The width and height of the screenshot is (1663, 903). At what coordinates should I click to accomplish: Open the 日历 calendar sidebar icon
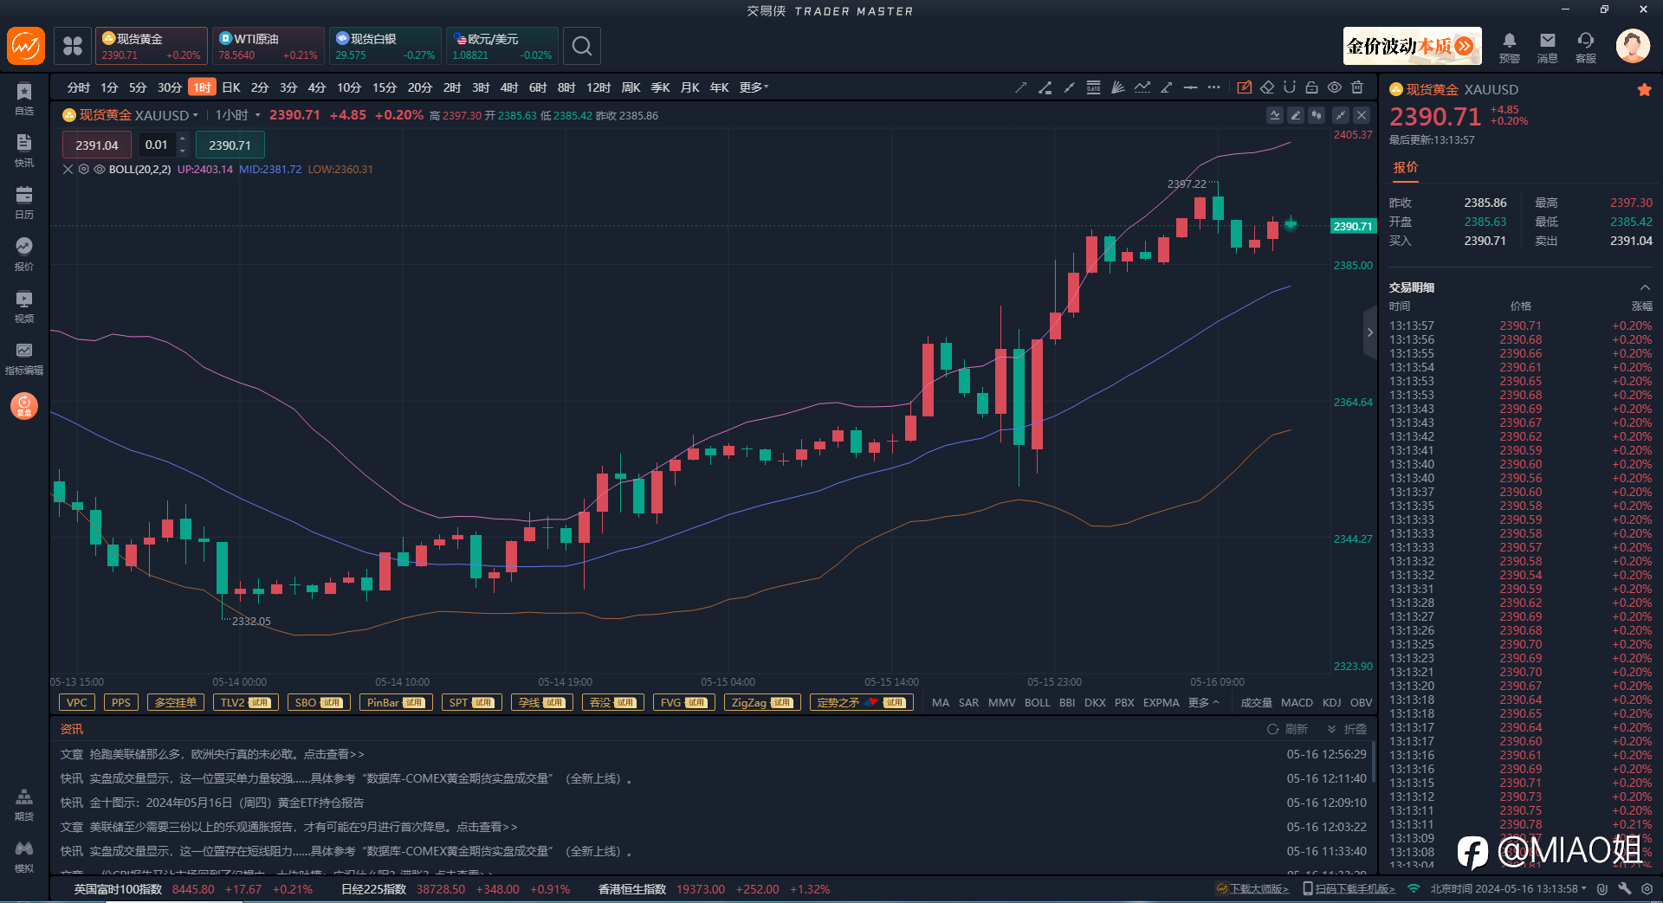click(x=24, y=203)
